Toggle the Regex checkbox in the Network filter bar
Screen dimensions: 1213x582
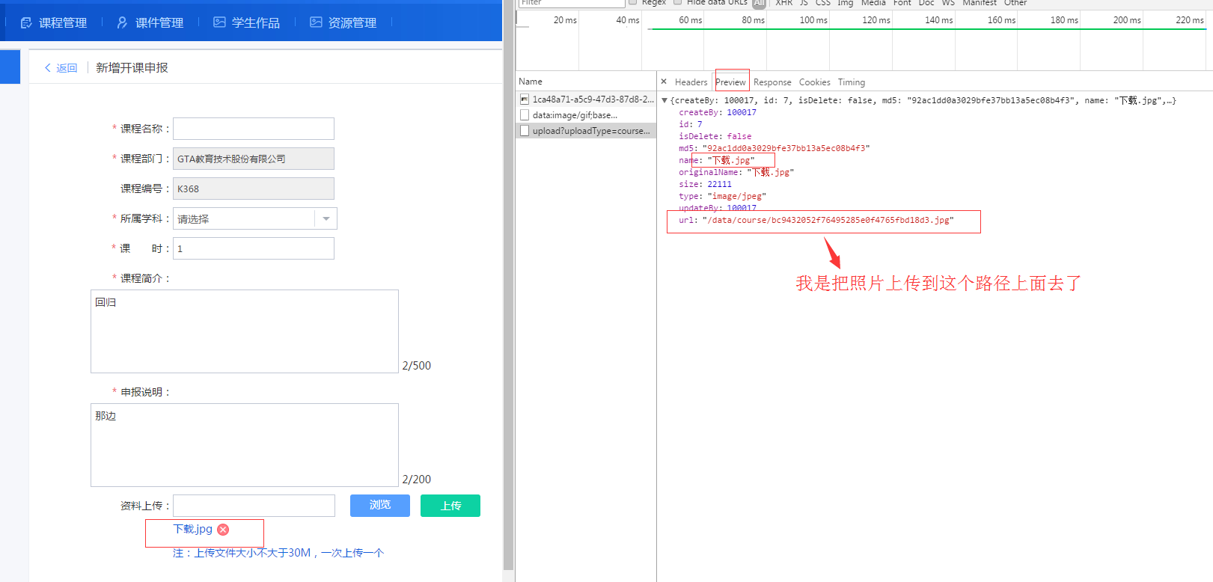click(x=633, y=2)
